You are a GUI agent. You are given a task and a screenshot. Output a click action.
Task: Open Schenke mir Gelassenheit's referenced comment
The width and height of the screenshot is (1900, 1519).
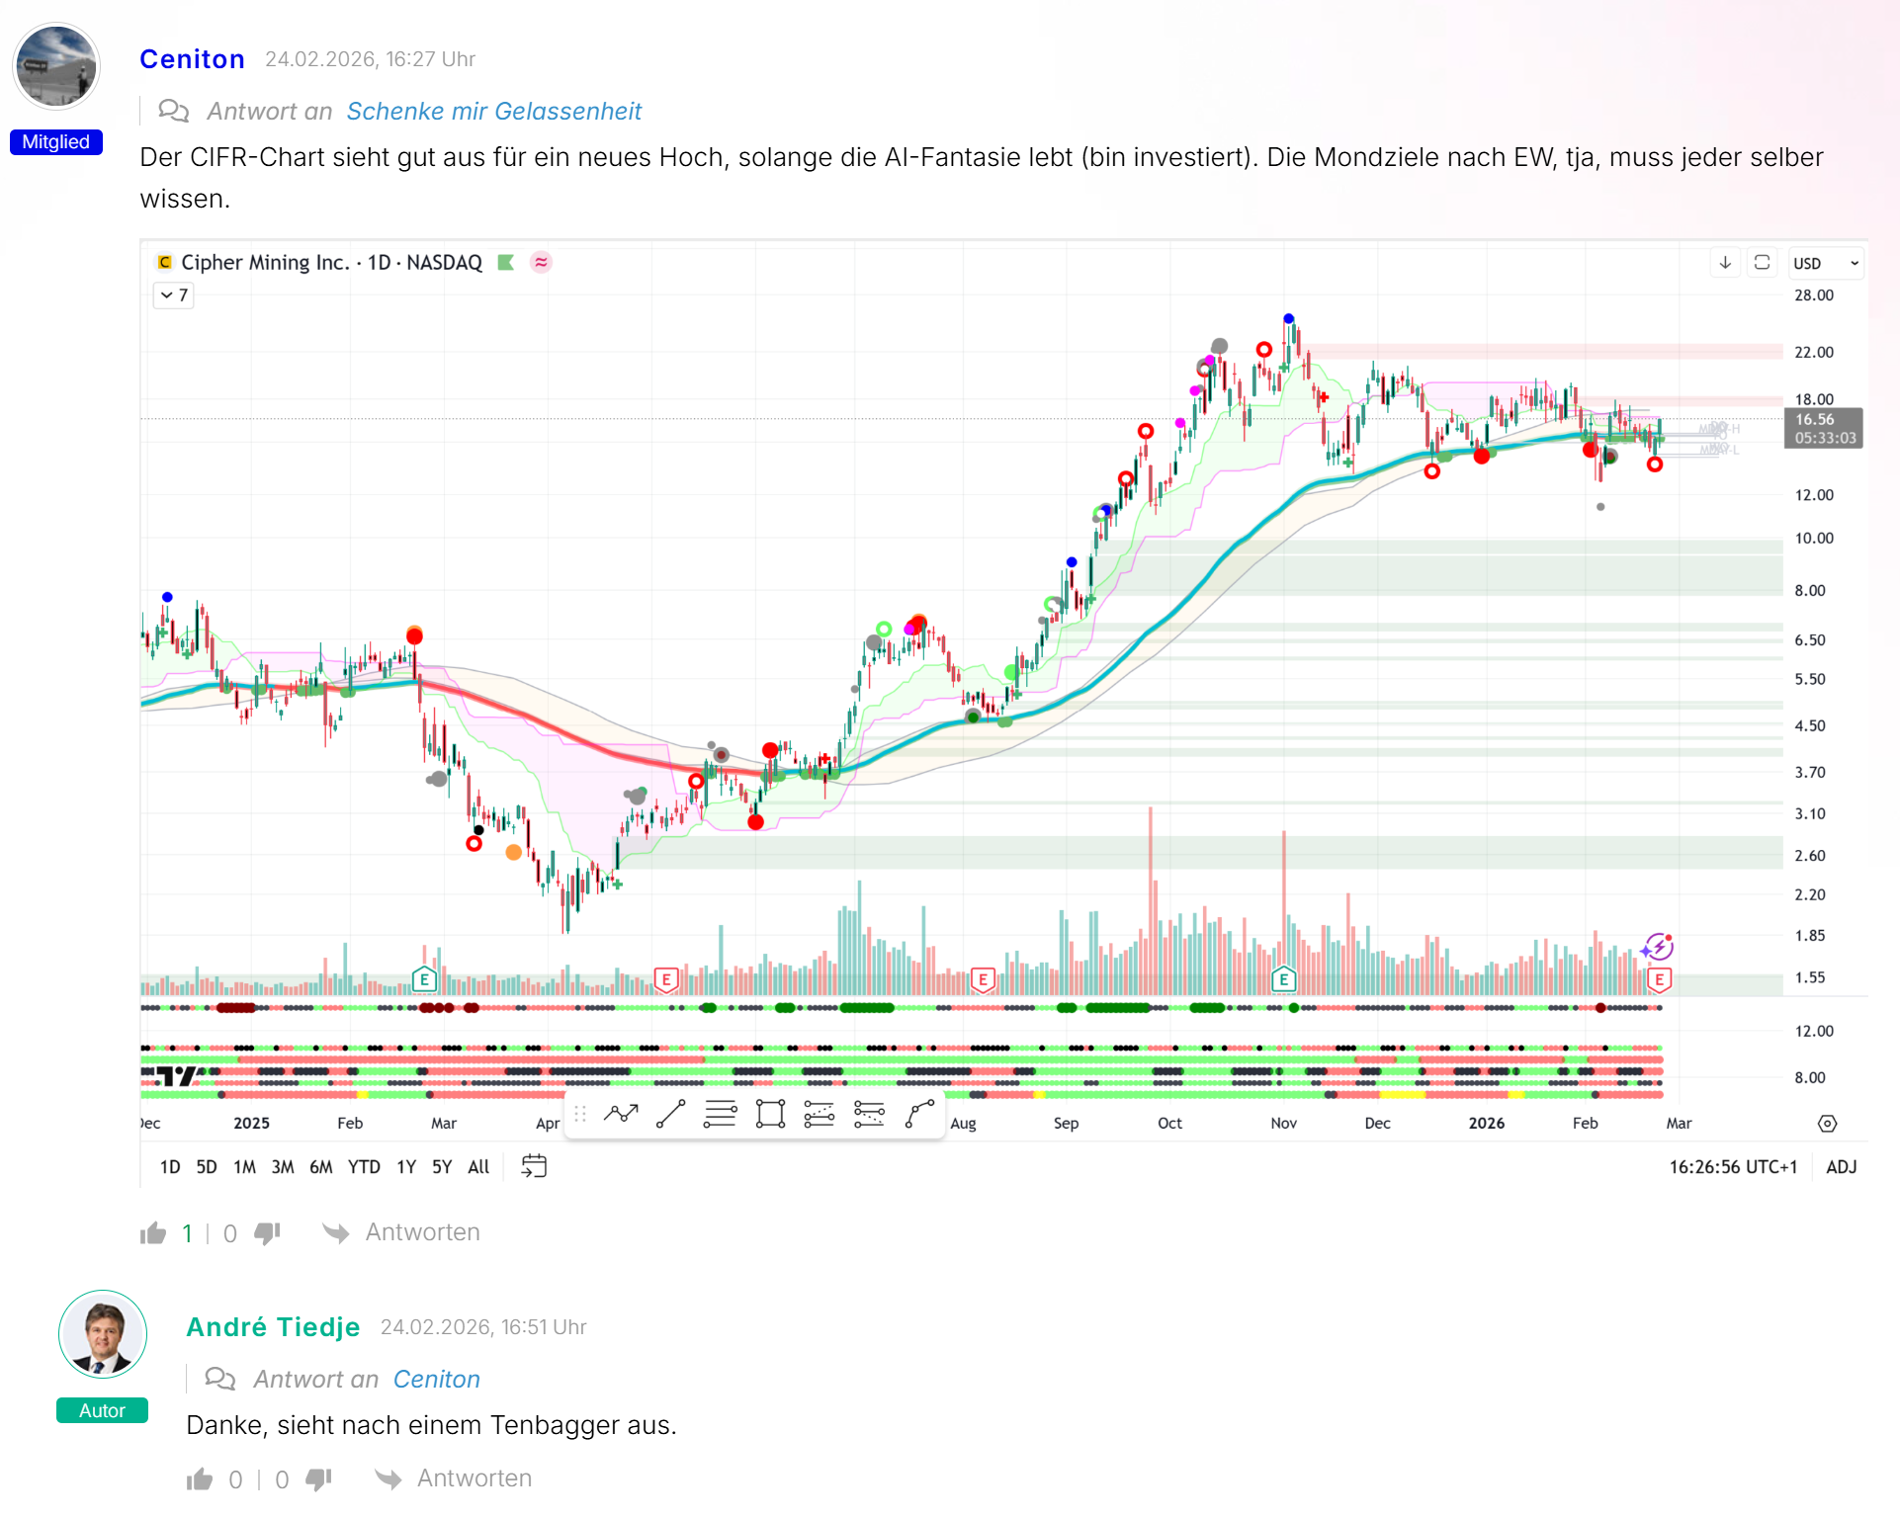tap(493, 111)
